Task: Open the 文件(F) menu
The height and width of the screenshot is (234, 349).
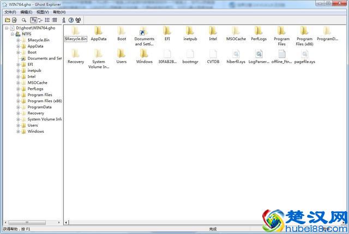Action: pos(10,11)
